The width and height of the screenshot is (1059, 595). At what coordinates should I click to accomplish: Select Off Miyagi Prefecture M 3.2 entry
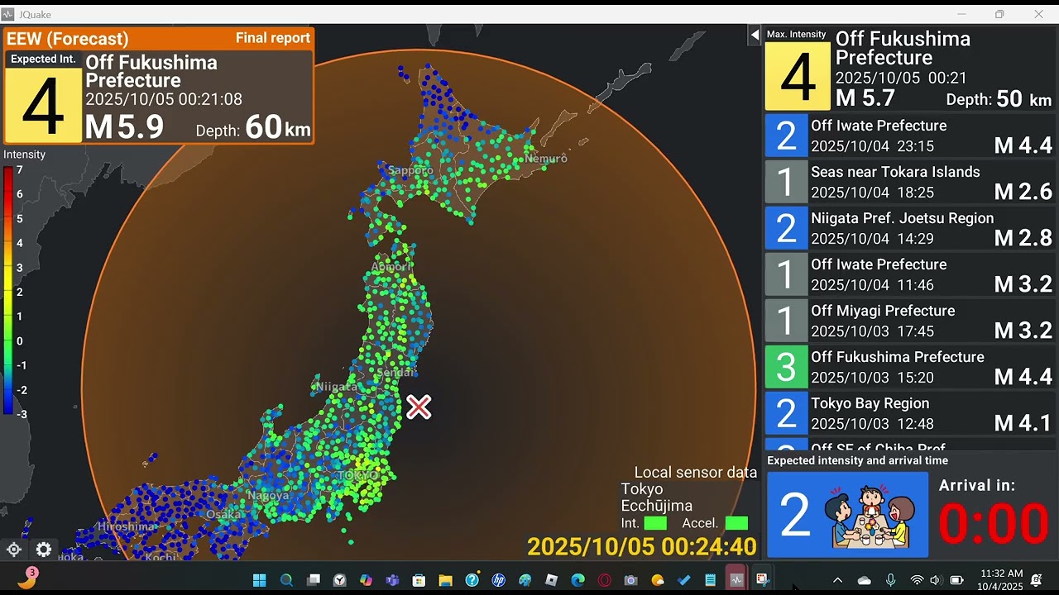909,321
